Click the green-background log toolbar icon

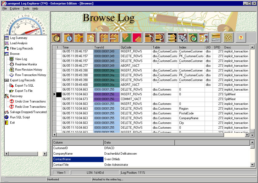point(126,38)
